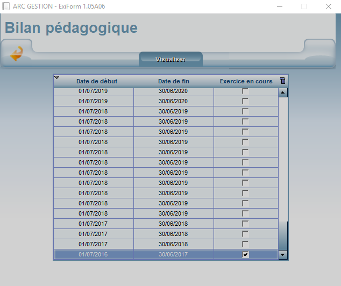This screenshot has height=286, width=341.
Task: Select the last 01/07/2019 start date cell
Action: 94,101
